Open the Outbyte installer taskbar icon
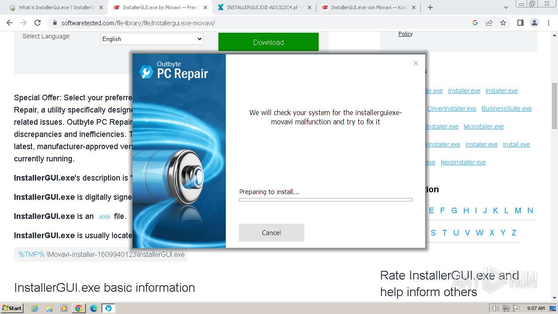The image size is (558, 314). coord(108,308)
